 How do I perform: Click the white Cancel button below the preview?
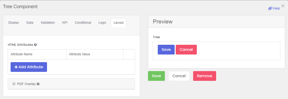[x=179, y=76]
